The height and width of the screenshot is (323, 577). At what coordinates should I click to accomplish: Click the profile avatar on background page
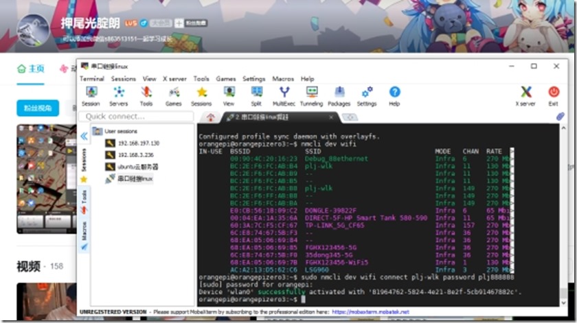point(33,29)
